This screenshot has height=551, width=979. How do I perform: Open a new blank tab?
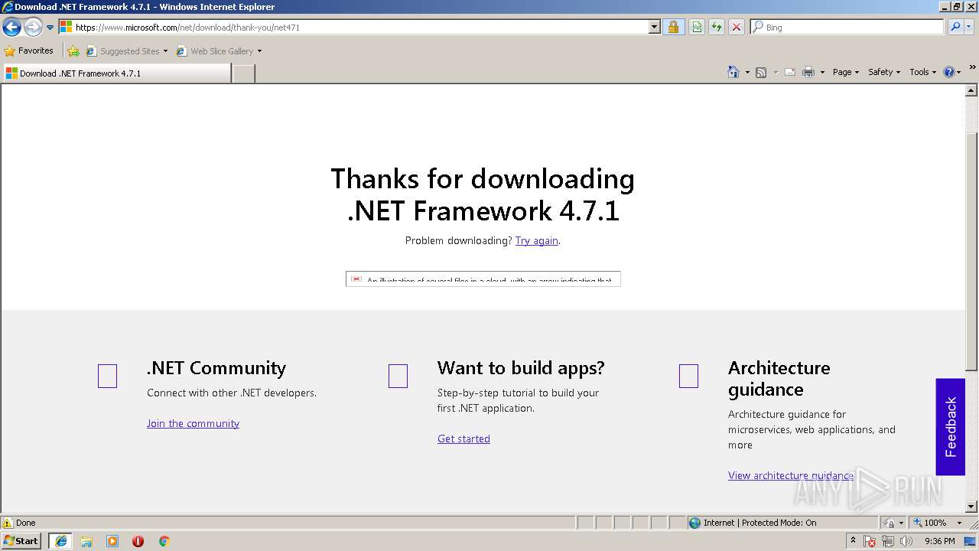click(243, 73)
